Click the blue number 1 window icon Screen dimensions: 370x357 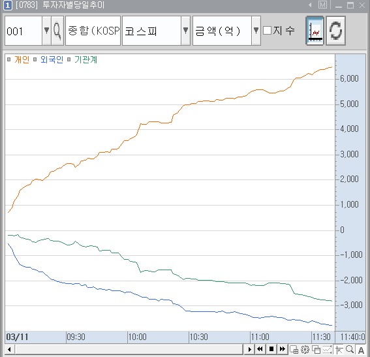coord(8,5)
